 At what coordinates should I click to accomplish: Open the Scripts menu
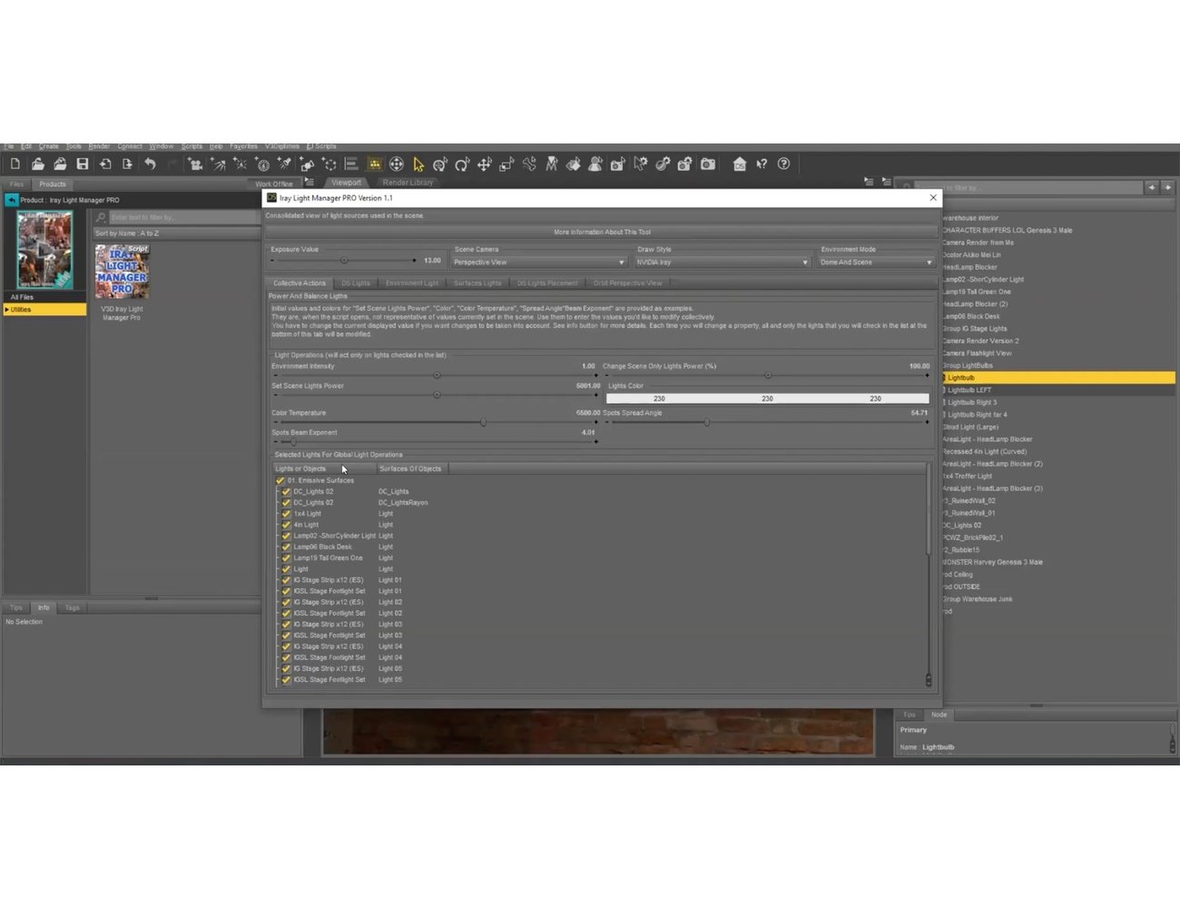pos(192,146)
